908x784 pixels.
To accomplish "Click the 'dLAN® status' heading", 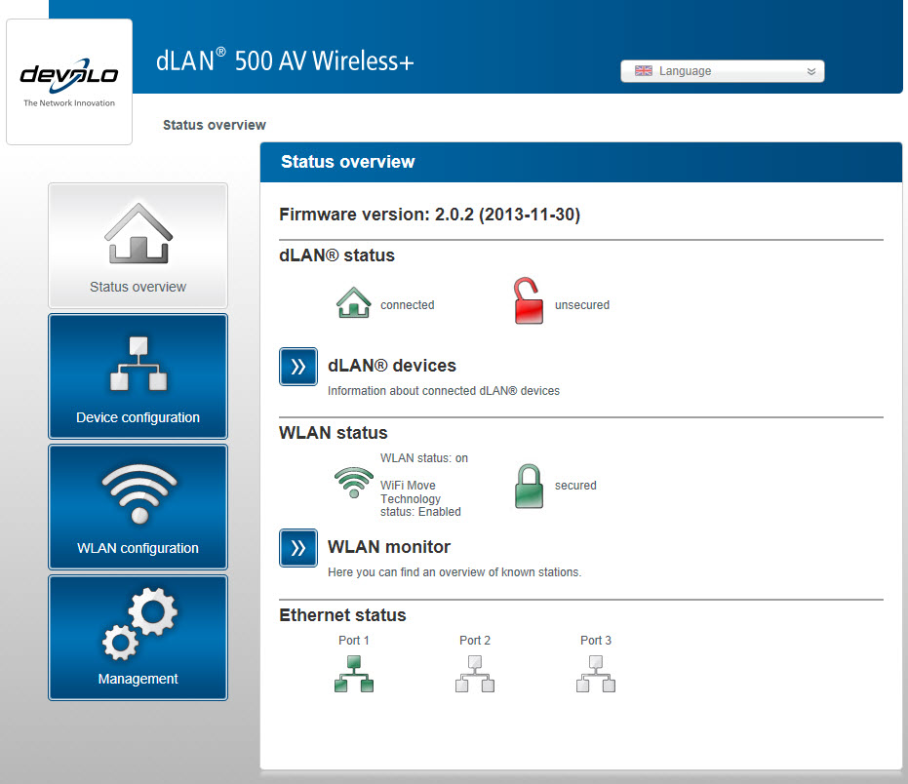I will pyautogui.click(x=337, y=255).
